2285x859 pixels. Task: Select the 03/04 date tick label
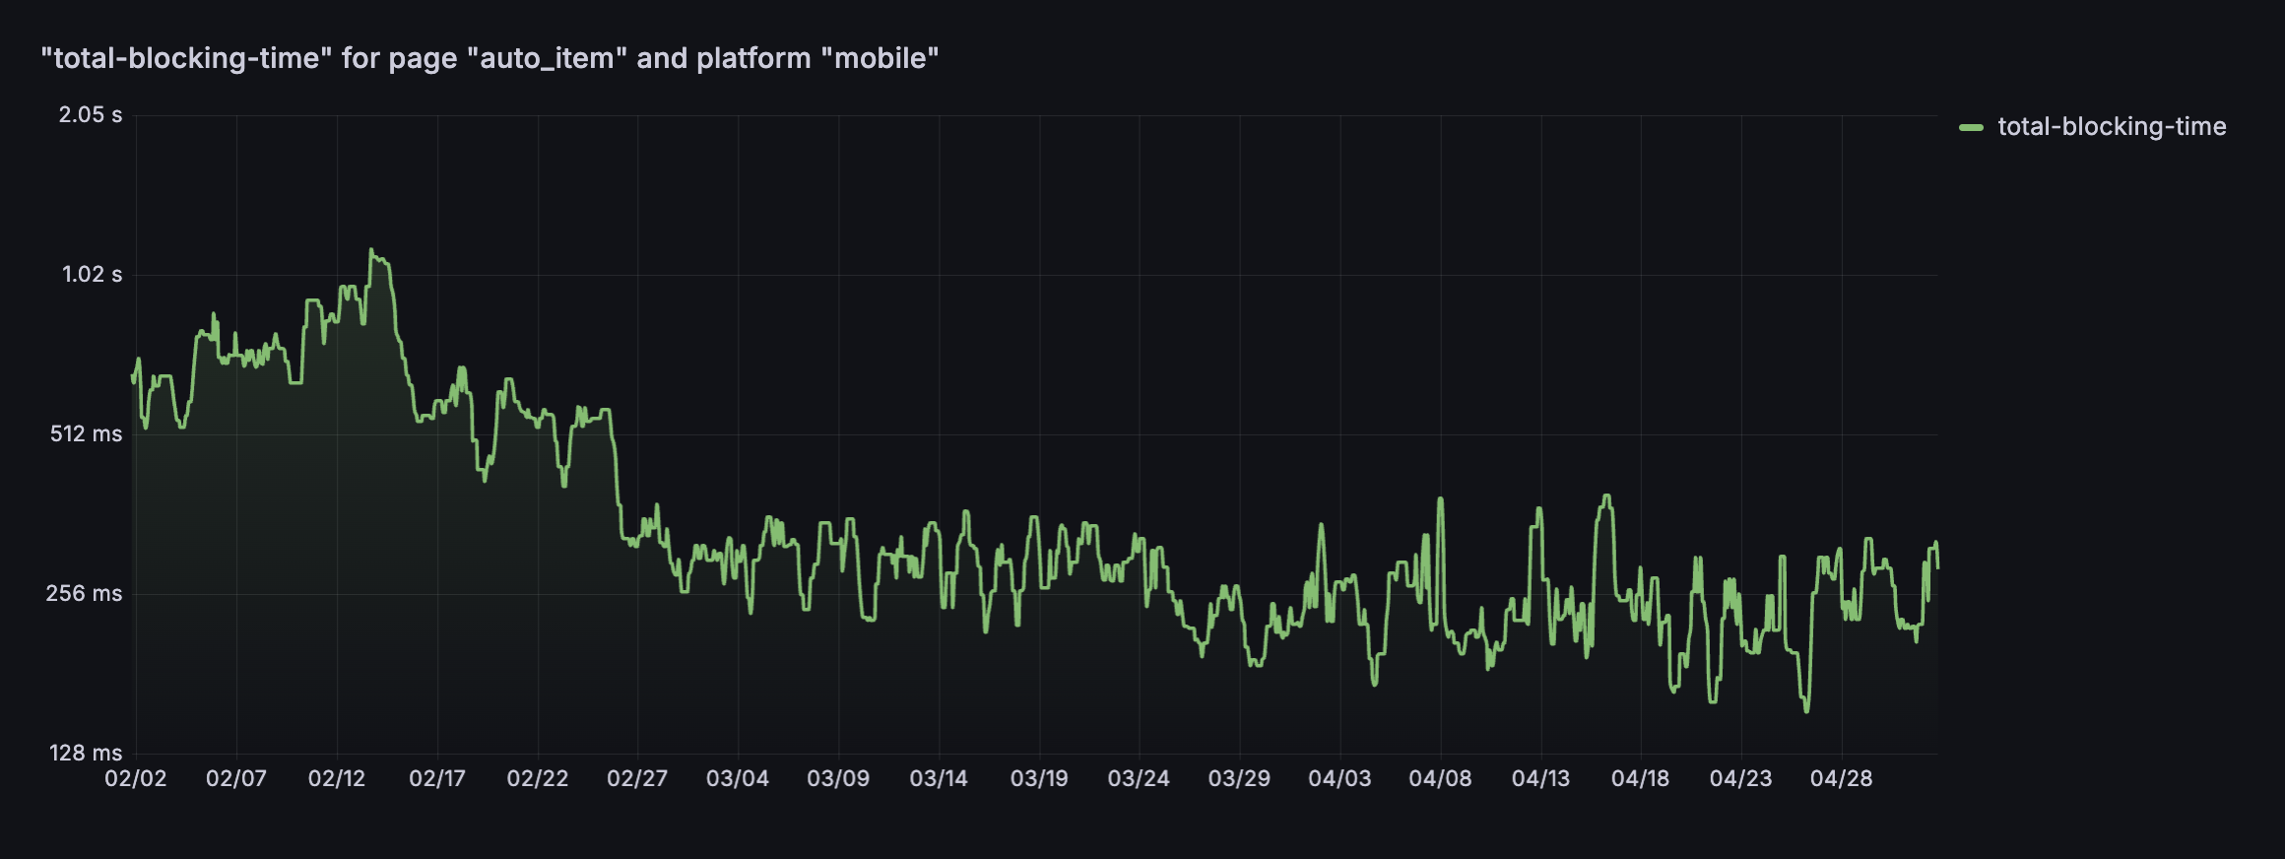(x=738, y=778)
